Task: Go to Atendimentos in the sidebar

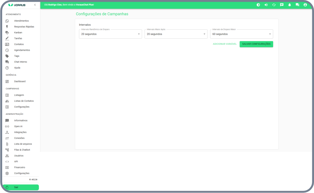Action: 21,21
